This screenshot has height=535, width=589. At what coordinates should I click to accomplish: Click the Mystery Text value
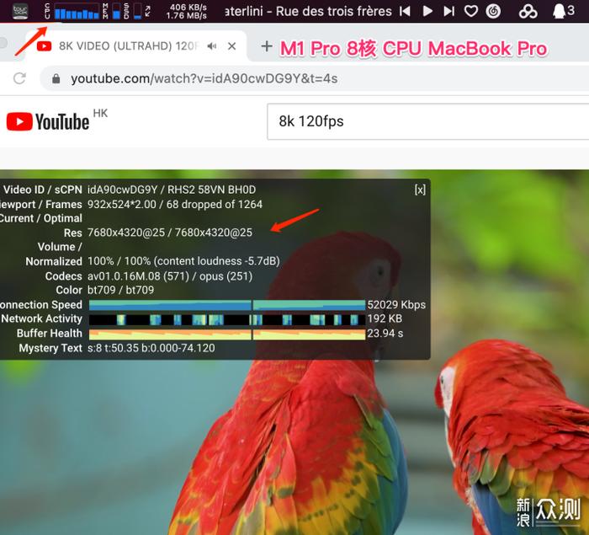(151, 348)
